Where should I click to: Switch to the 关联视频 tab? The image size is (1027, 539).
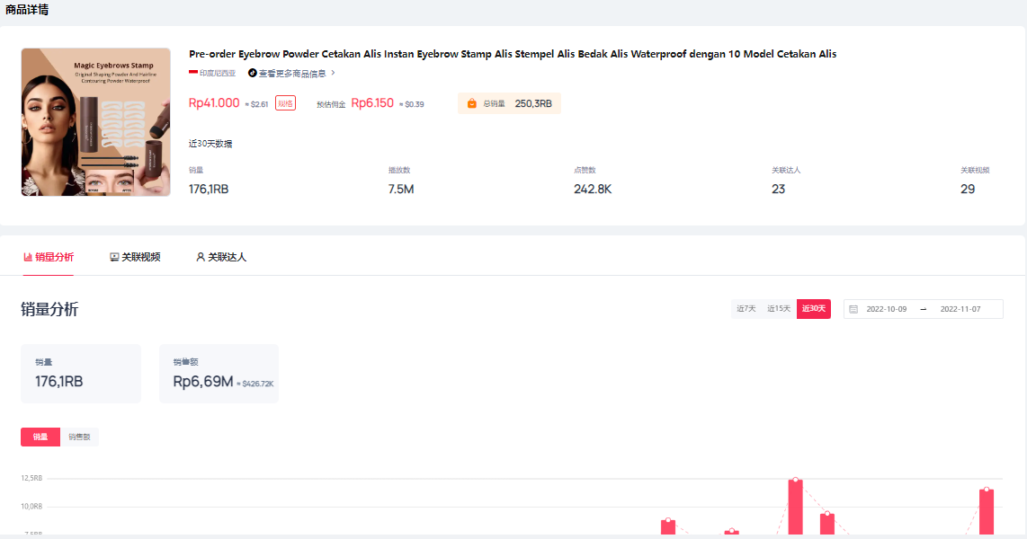click(135, 257)
